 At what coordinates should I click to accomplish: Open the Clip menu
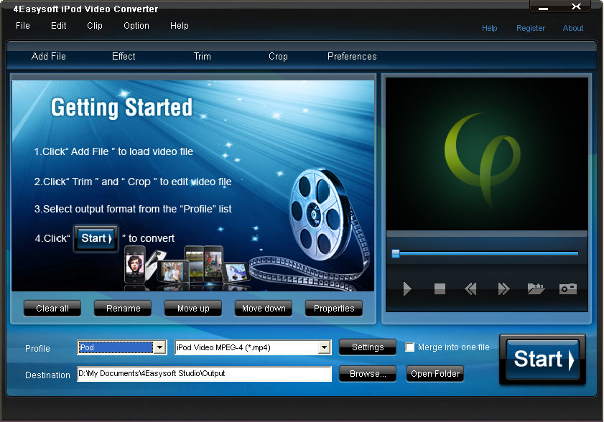click(95, 26)
